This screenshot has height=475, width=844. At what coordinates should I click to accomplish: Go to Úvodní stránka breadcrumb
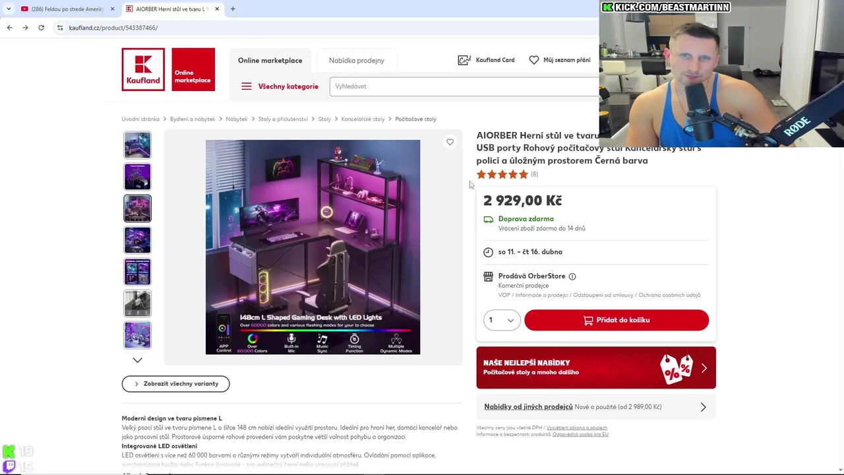pyautogui.click(x=140, y=119)
